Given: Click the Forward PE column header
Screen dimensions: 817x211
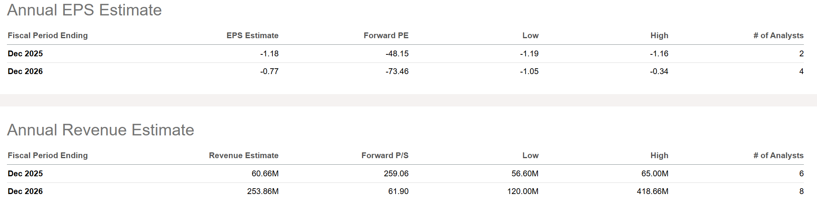Looking at the screenshot, I should tap(386, 35).
